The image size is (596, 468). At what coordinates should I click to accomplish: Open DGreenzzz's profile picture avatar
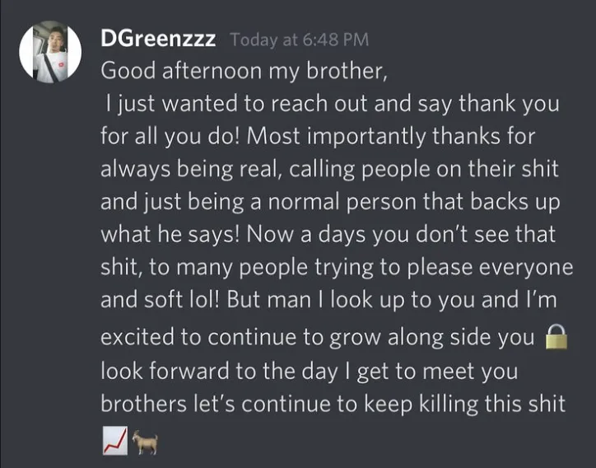click(50, 52)
